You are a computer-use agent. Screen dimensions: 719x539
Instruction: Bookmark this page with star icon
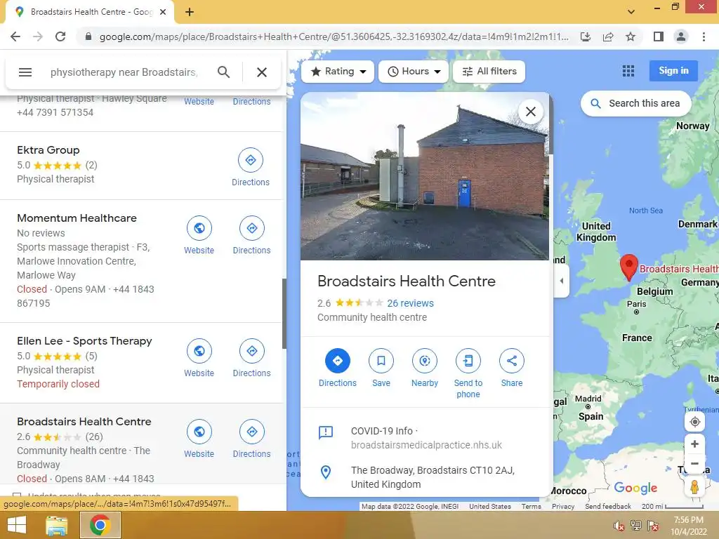click(x=631, y=36)
